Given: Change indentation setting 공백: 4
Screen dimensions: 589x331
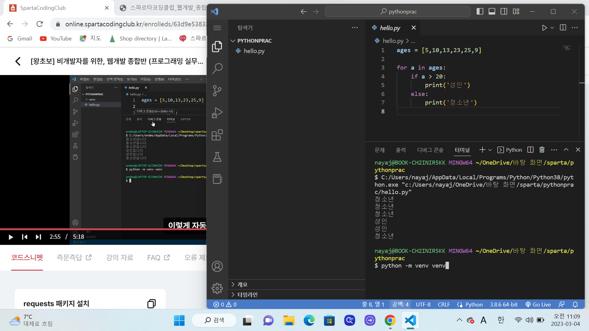Looking at the screenshot, I should coord(400,304).
